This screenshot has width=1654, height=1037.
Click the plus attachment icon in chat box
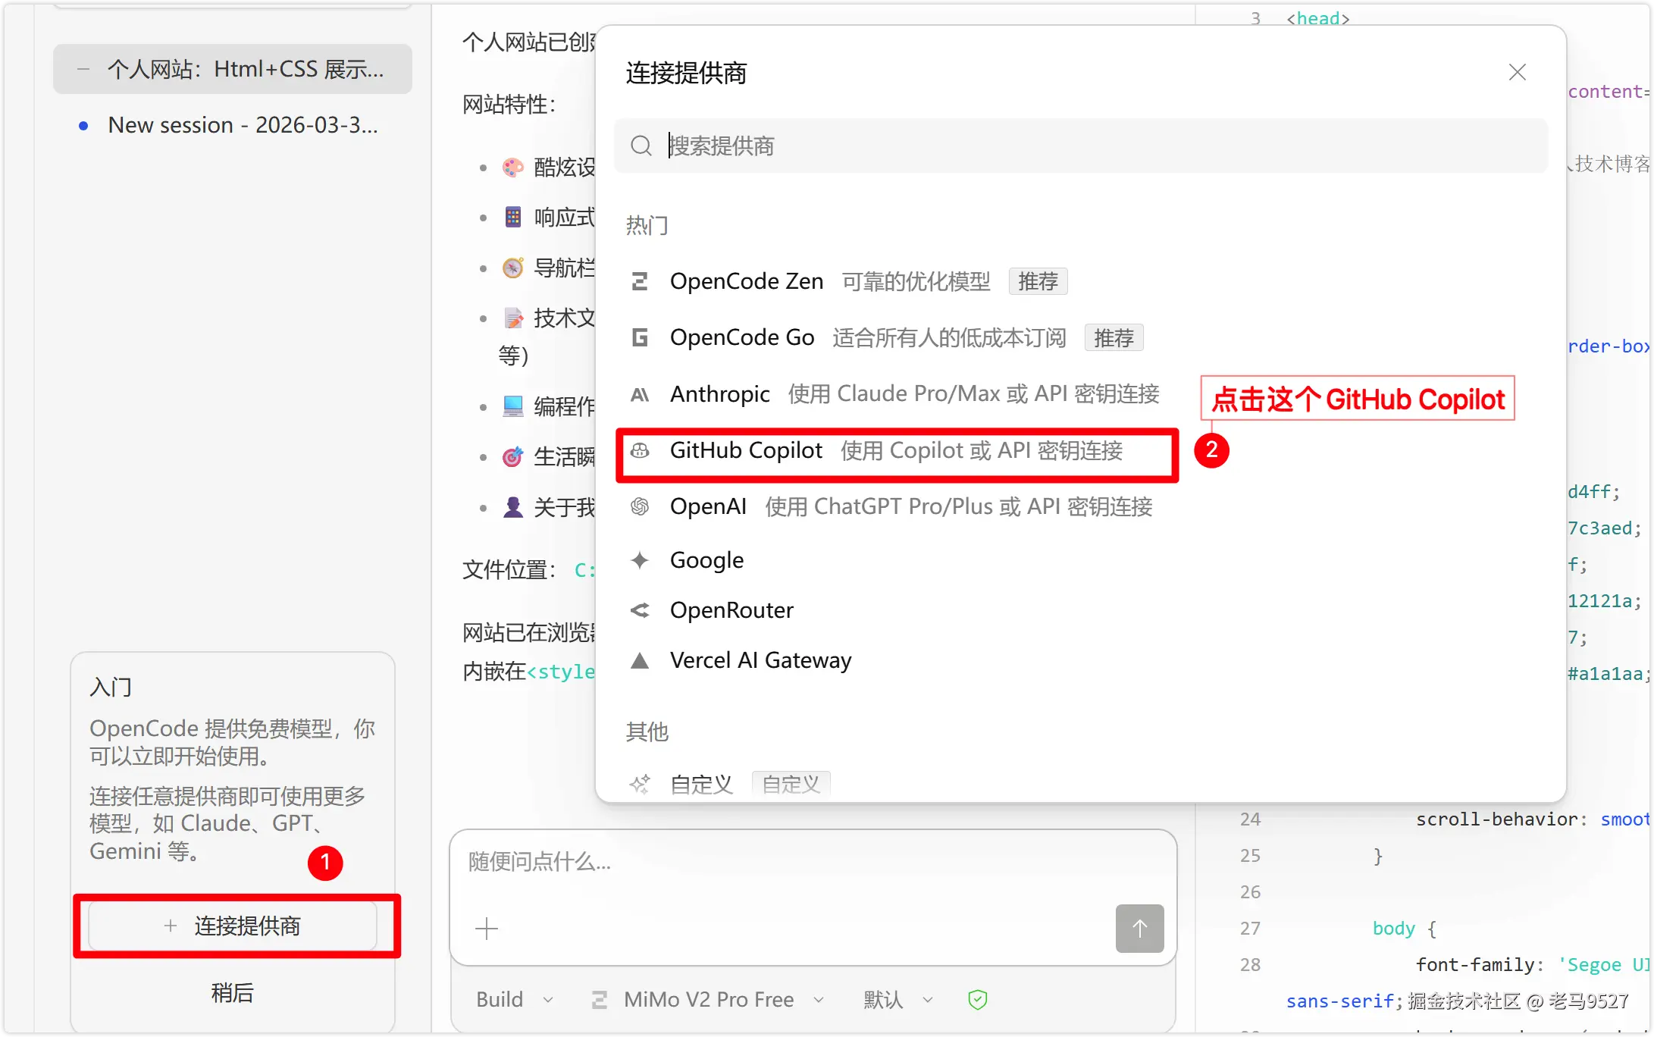click(486, 928)
